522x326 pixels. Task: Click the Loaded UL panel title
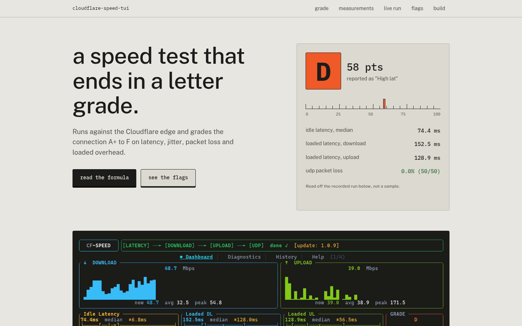click(301, 314)
